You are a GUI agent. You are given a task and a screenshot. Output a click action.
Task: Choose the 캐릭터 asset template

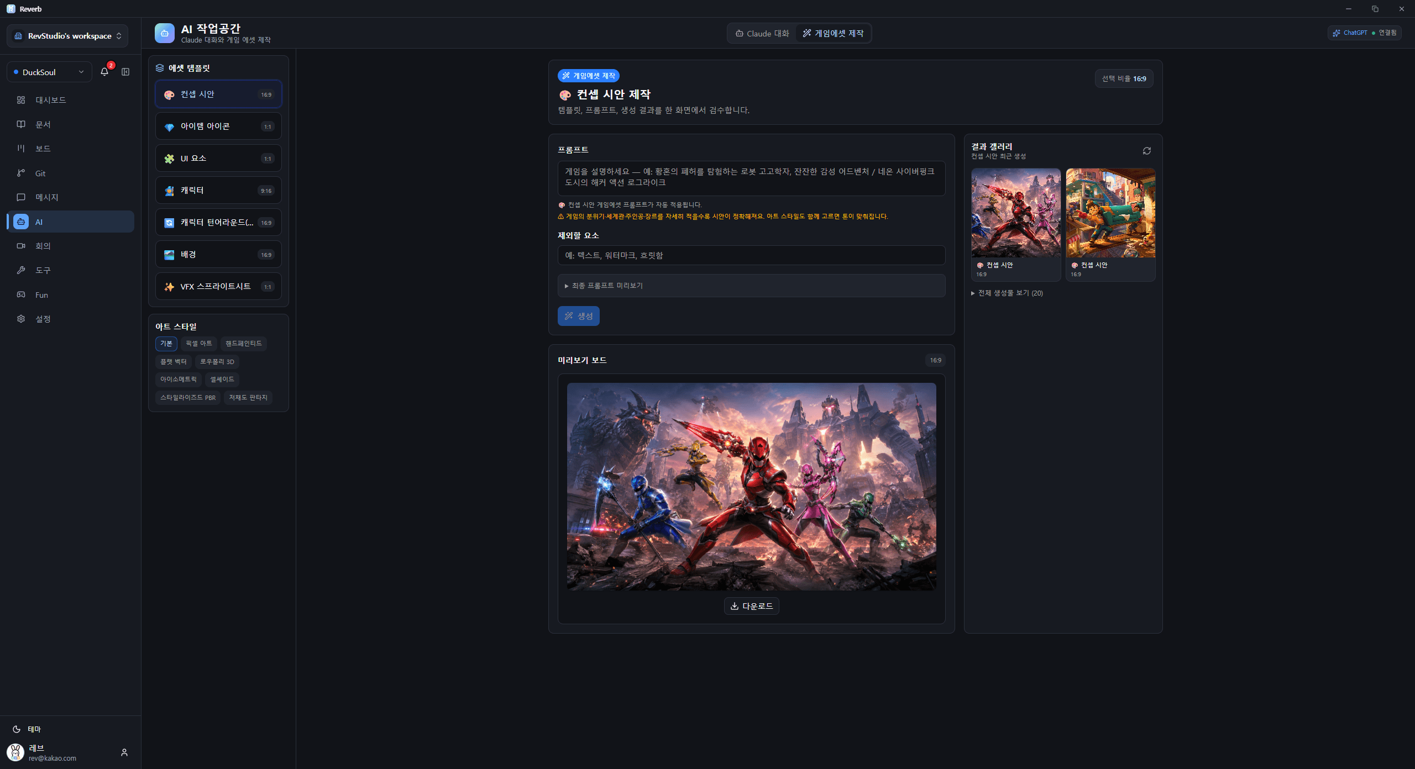tap(218, 191)
